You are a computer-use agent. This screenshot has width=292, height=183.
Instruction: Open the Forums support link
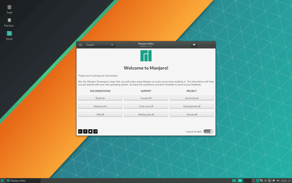coord(146,98)
